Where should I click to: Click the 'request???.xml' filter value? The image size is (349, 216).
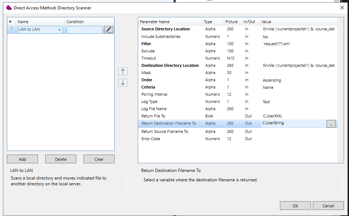tap(277, 44)
